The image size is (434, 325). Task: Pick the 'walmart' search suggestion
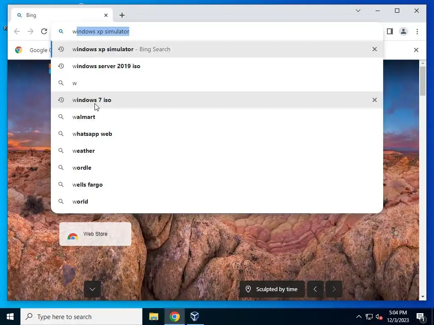[217, 117]
